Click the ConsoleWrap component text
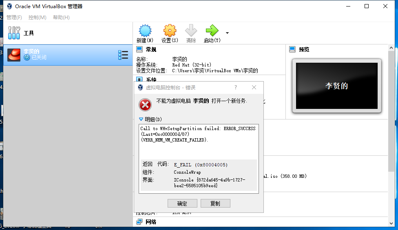The height and width of the screenshot is (230, 398). [187, 172]
